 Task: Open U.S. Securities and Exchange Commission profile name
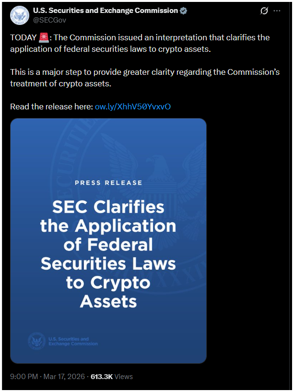pyautogui.click(x=105, y=11)
